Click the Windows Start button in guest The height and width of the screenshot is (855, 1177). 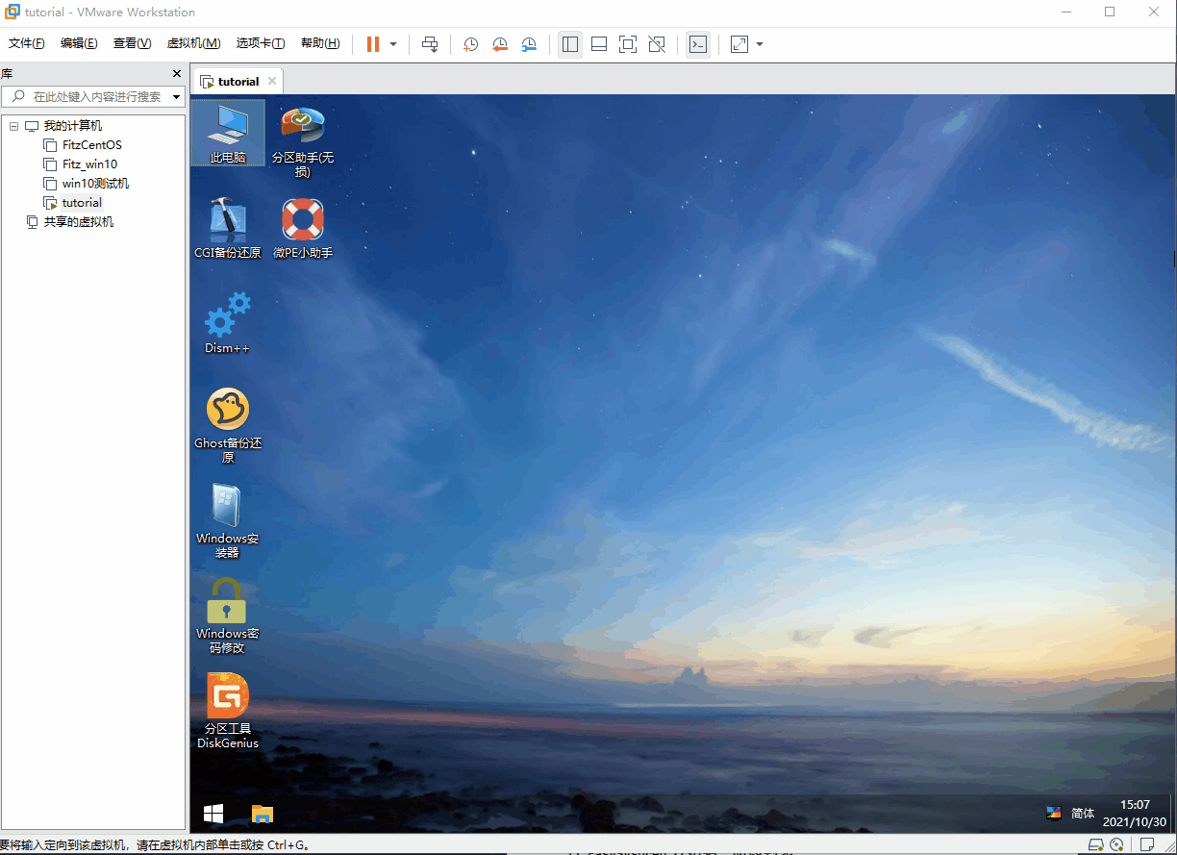click(x=213, y=814)
